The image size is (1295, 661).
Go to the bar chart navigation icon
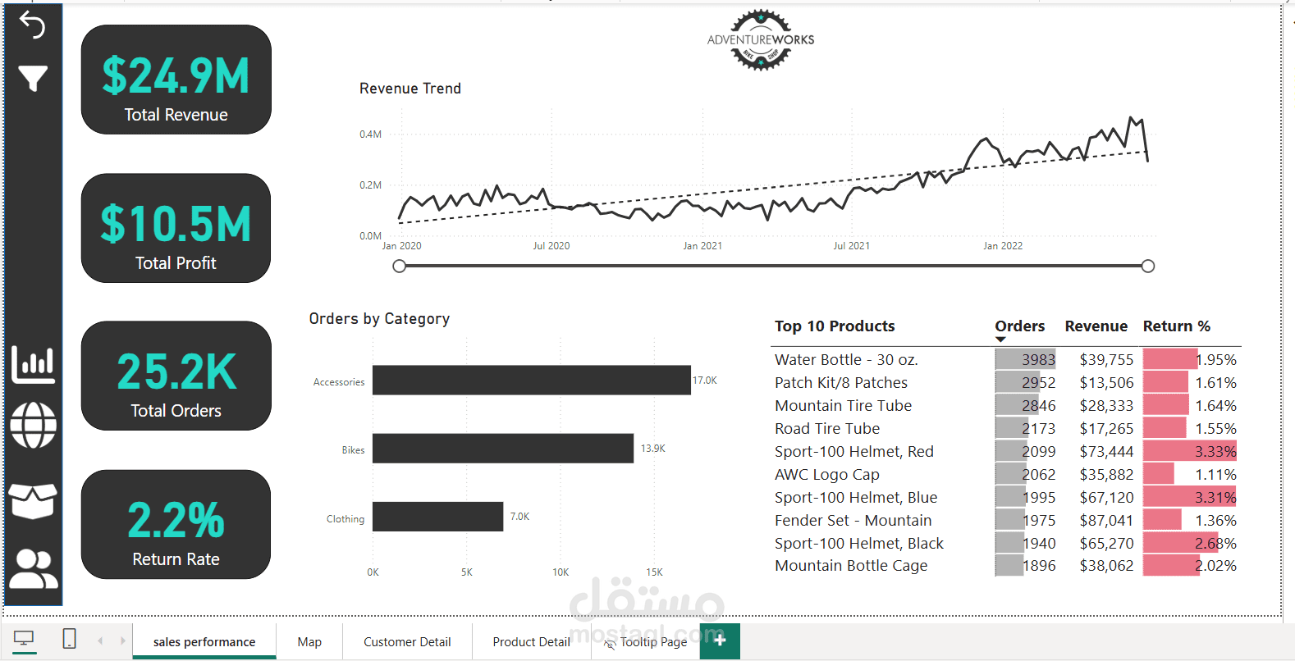tap(33, 364)
